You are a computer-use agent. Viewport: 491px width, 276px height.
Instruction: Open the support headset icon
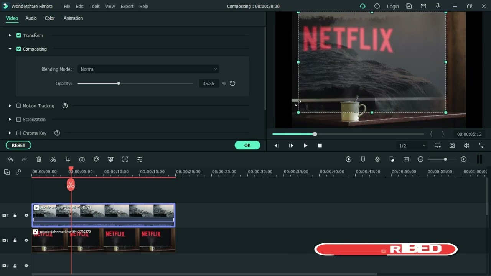point(362,6)
